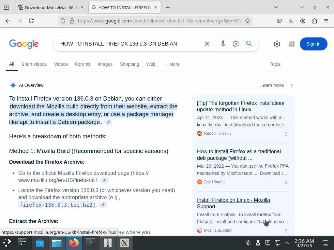Open source link icon after firefox/all URL

point(105,180)
